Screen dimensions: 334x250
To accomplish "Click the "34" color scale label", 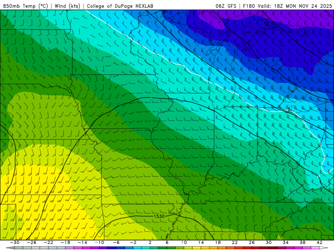I will [x=286, y=242].
